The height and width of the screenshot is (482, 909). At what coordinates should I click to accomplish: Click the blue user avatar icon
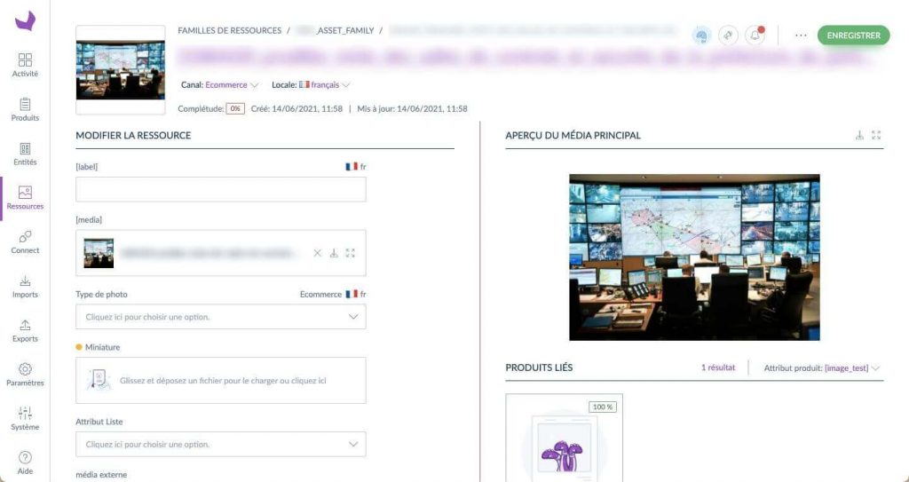[701, 36]
